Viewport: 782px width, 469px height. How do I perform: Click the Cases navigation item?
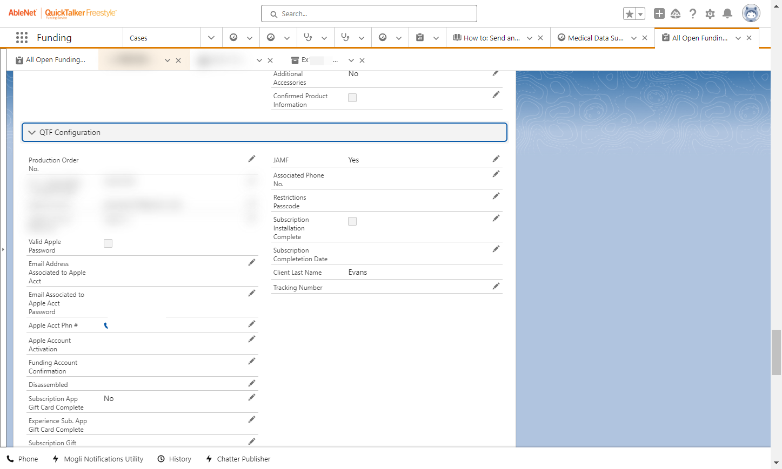(x=138, y=38)
